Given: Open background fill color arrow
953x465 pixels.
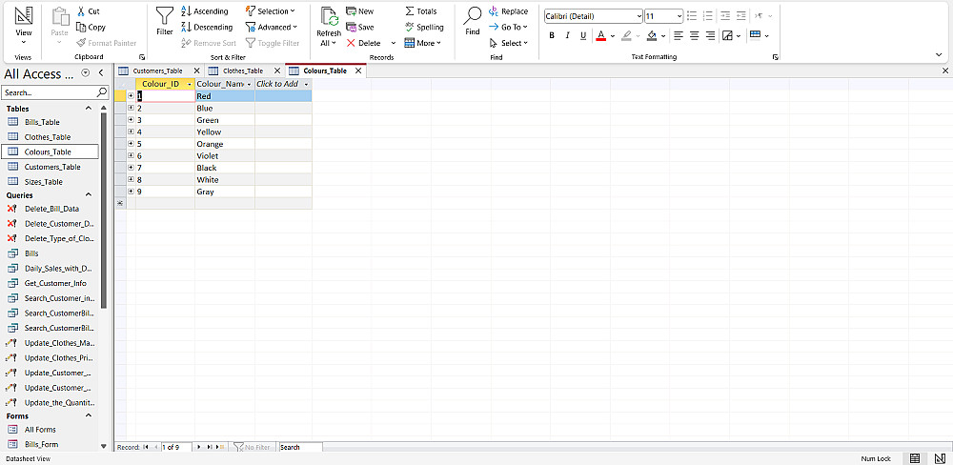Looking at the screenshot, I should point(663,36).
